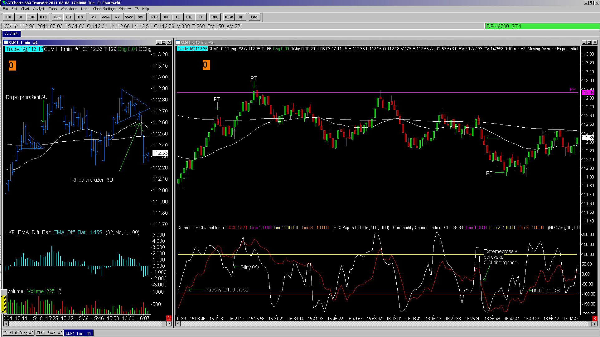Click the Log button
The image size is (600, 337).
coord(254,17)
